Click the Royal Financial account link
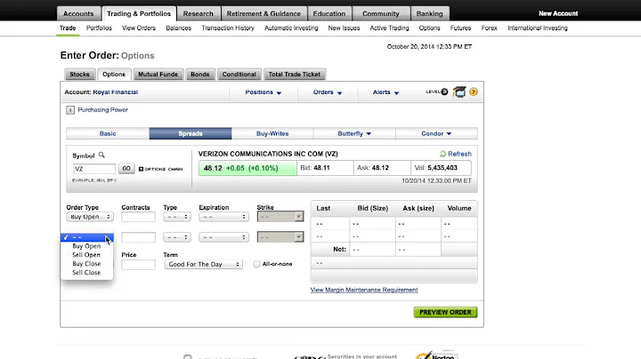The height and width of the screenshot is (359, 641). click(x=115, y=92)
